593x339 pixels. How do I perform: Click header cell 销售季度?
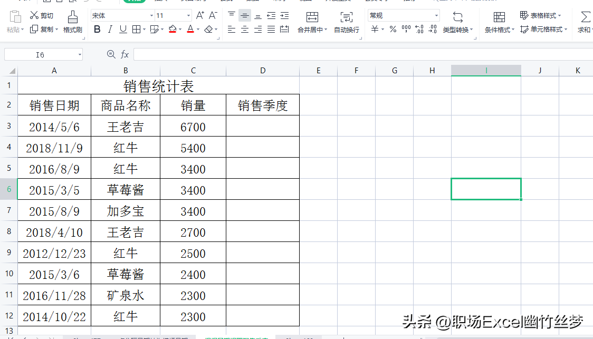click(263, 105)
